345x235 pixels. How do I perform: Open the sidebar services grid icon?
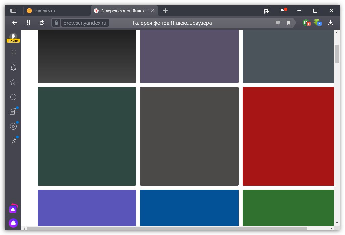[13, 53]
